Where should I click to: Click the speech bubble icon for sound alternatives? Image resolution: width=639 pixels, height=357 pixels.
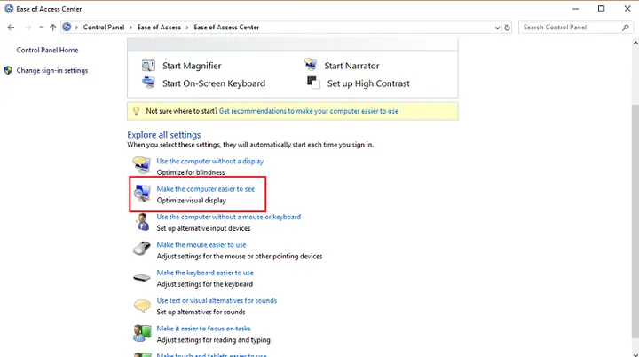pos(142,305)
